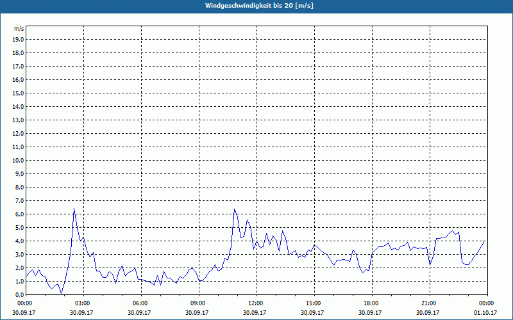Image resolution: width=513 pixels, height=320 pixels.
Task: Select the '4,0' y-axis tick label
Action: coord(19,241)
